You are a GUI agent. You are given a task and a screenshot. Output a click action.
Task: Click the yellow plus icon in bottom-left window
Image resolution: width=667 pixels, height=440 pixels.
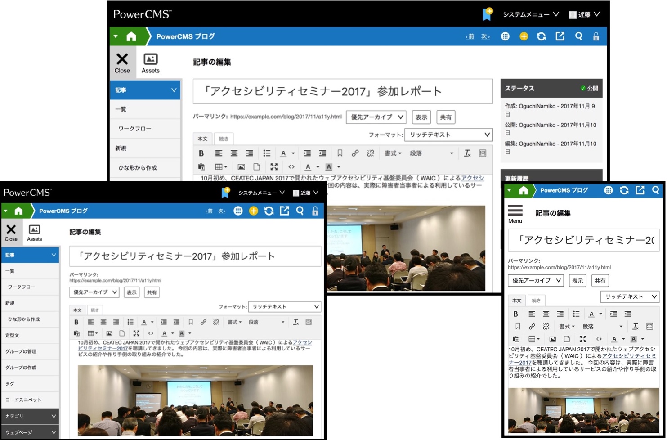pos(254,211)
